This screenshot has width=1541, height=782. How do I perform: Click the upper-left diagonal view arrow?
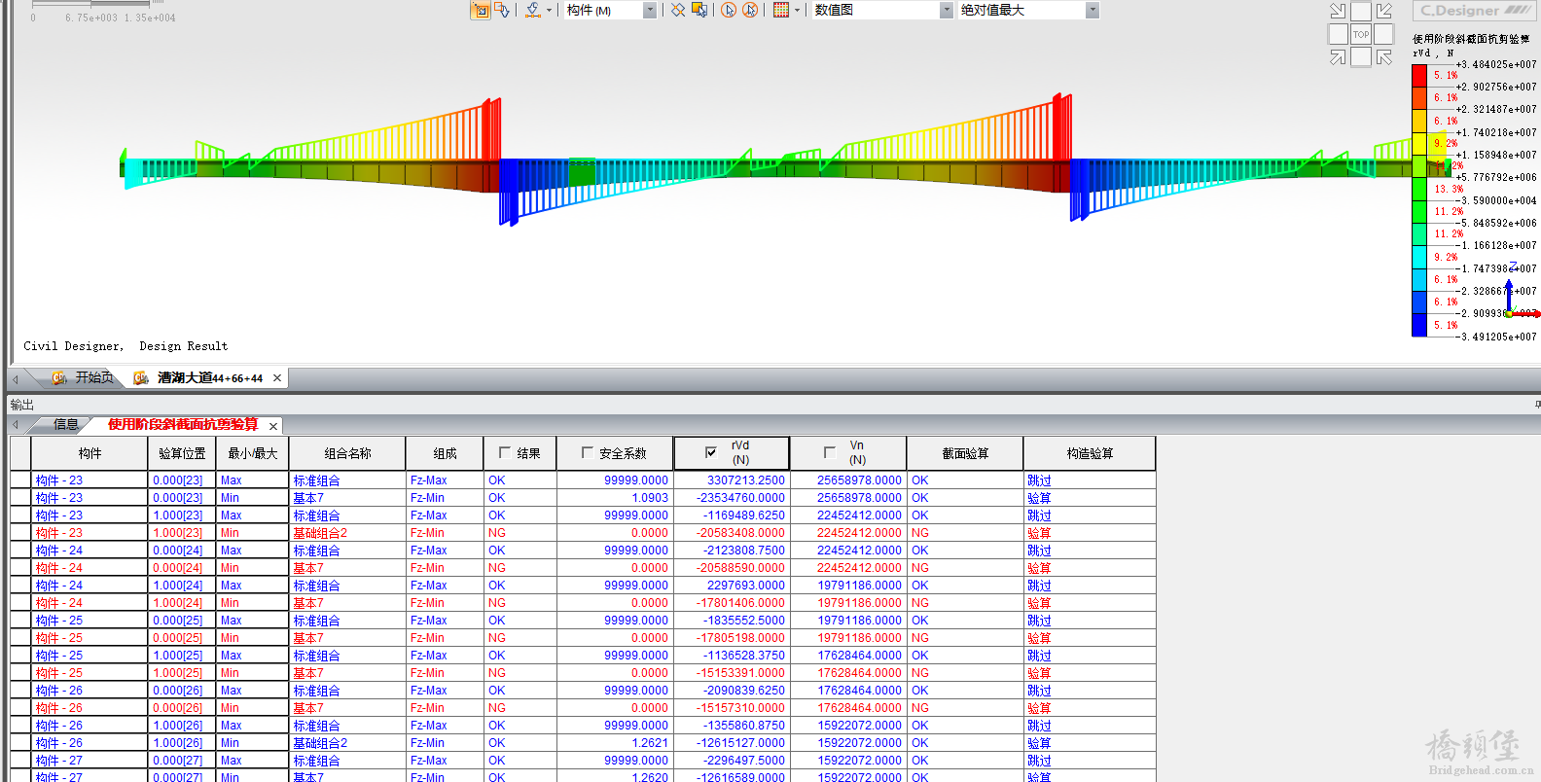tap(1338, 11)
